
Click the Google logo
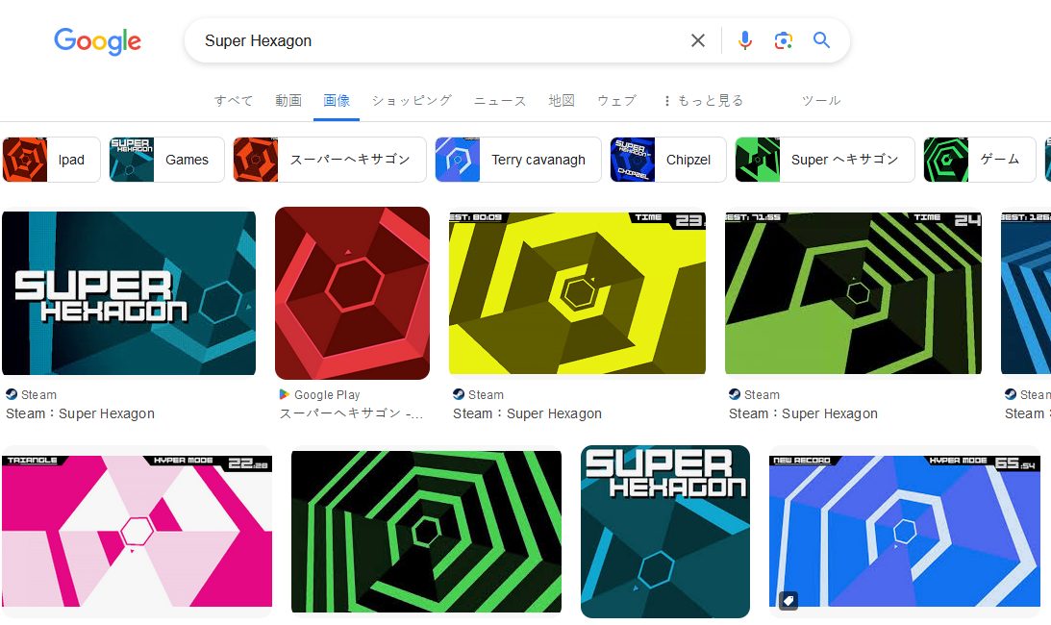98,41
